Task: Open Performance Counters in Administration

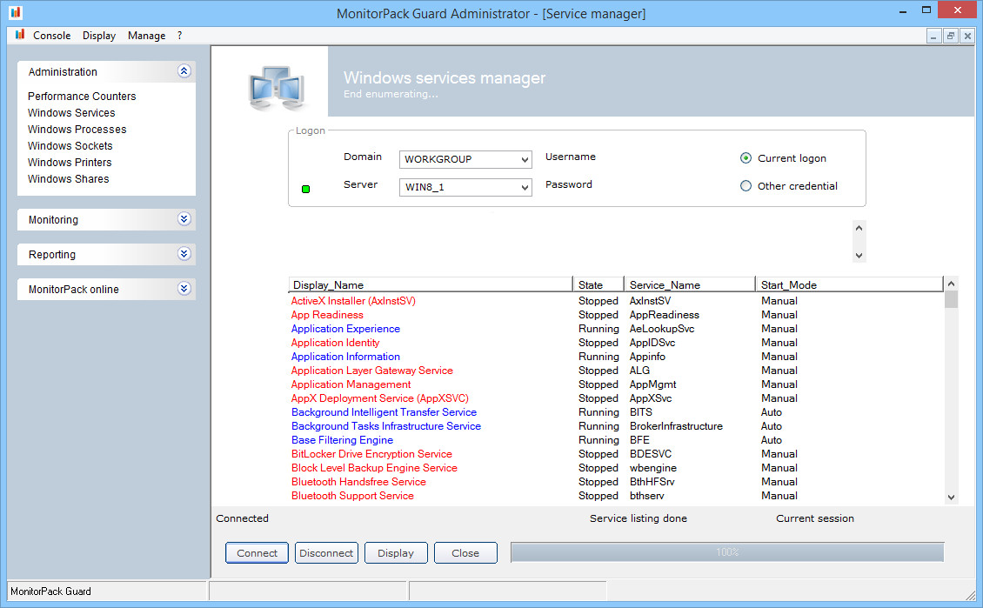Action: click(x=82, y=96)
